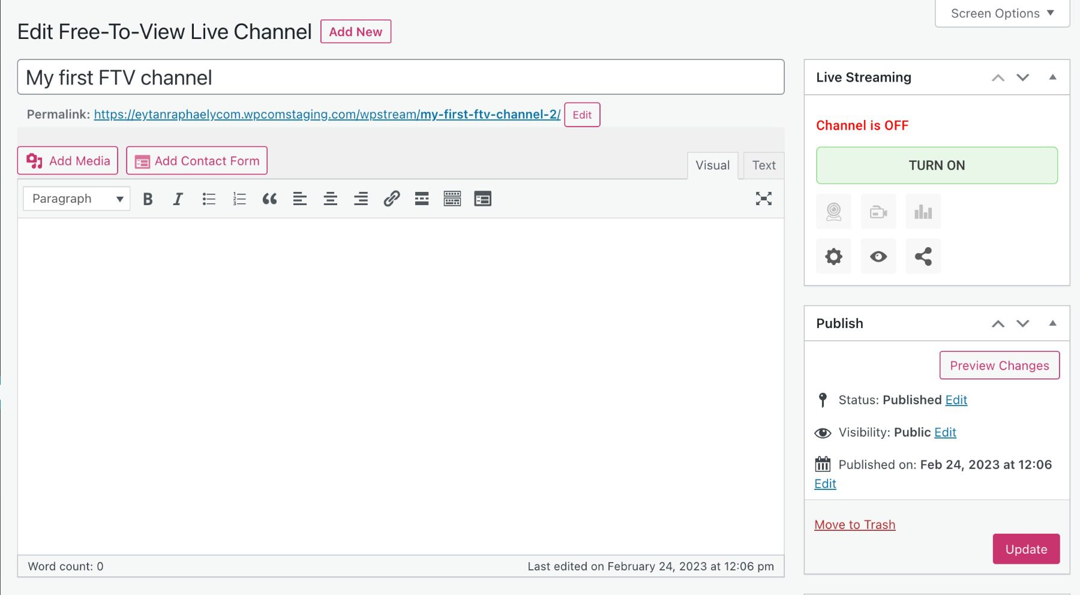
Task: Insert a Read More tag
Action: pos(421,199)
